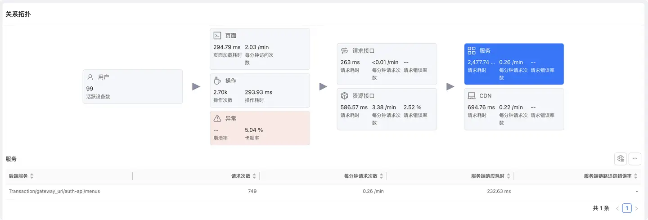
Task: Select the 页面 topology card's 294.79 ms value
Action: 227,47
